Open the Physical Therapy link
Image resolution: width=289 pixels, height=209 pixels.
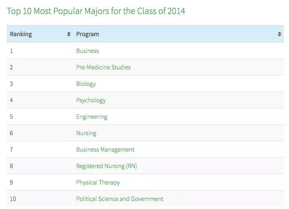coord(98,183)
